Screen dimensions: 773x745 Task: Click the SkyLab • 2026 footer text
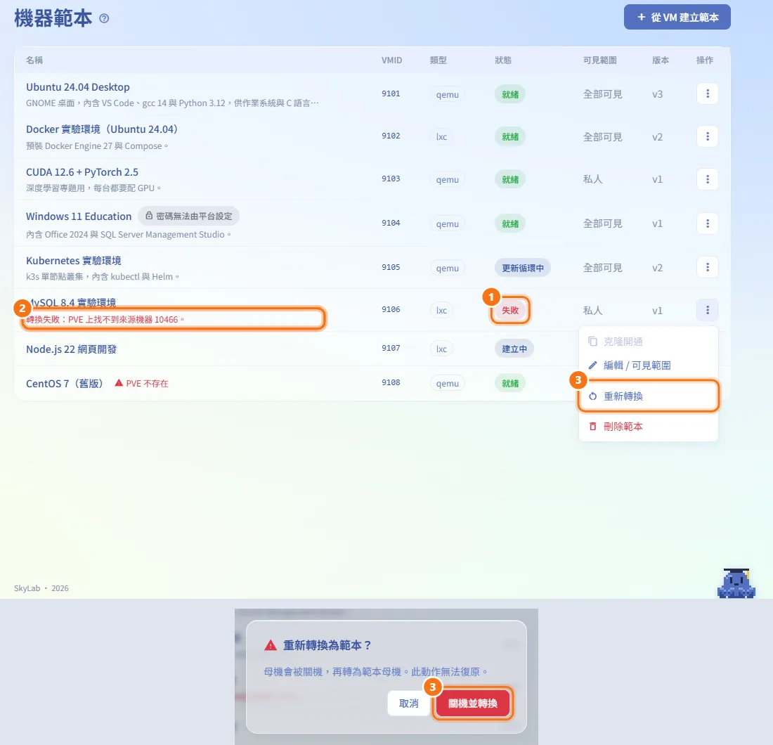pos(41,588)
